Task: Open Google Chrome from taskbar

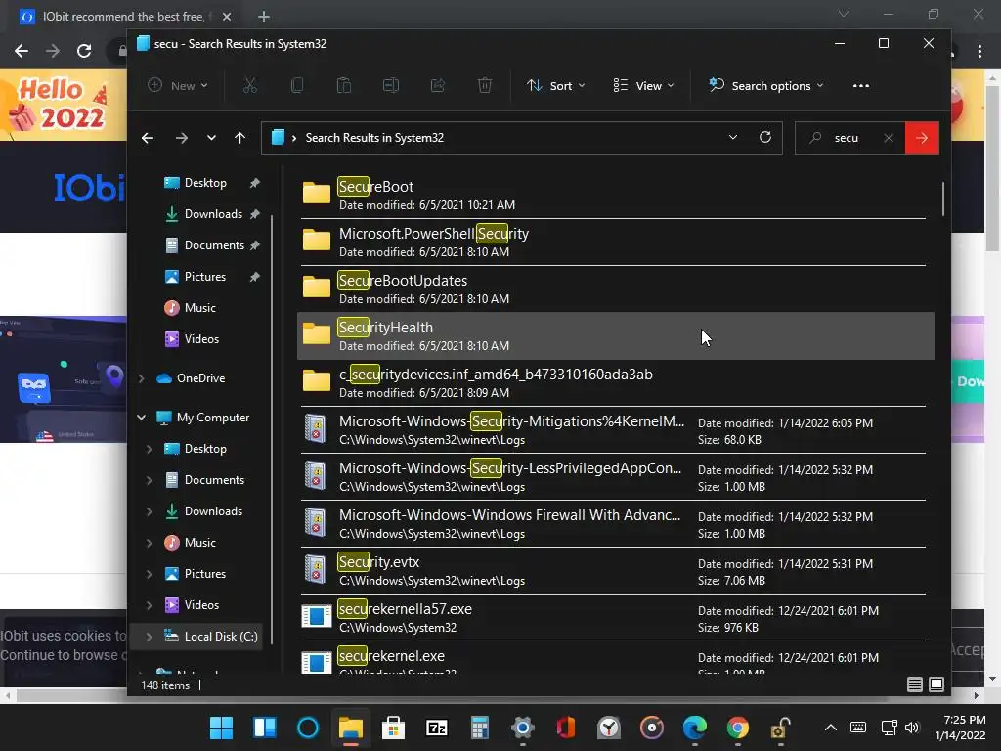Action: coord(737,728)
